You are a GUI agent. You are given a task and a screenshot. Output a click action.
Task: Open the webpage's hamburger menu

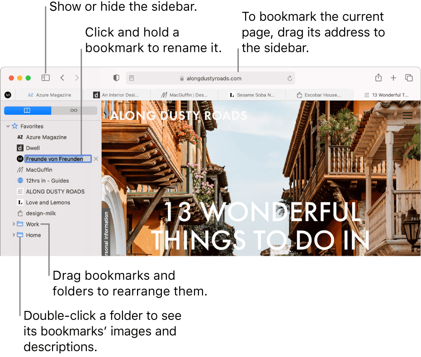[x=407, y=115]
